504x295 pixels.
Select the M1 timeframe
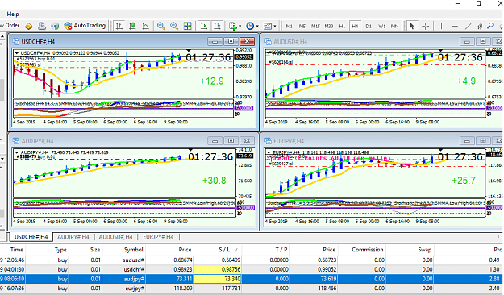(x=289, y=27)
